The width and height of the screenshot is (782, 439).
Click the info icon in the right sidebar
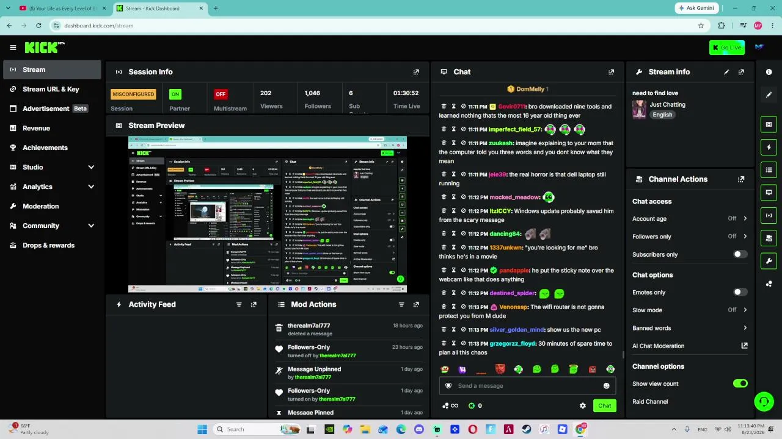coord(769,72)
